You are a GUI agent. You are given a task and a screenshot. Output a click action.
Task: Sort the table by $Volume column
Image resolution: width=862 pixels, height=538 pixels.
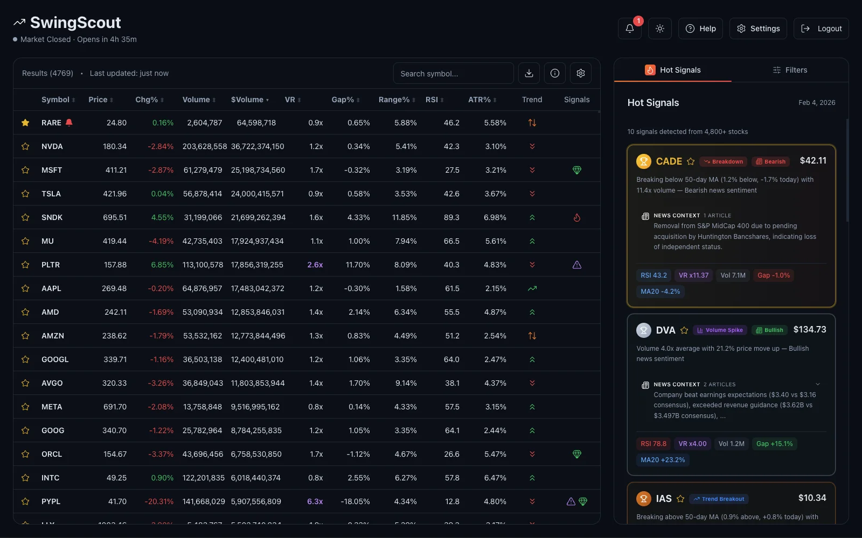249,100
